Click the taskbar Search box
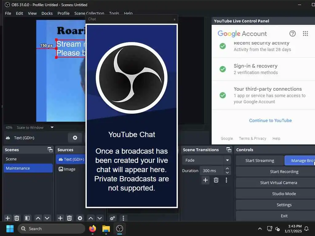 point(51,229)
